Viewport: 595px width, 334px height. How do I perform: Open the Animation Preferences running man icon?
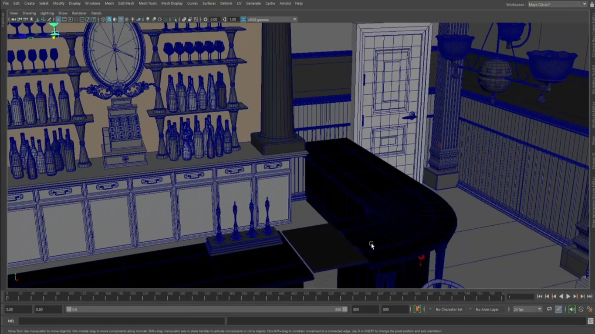590,309
